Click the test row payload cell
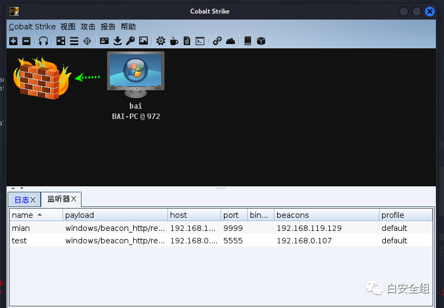The height and width of the screenshot is (308, 444). click(x=115, y=241)
